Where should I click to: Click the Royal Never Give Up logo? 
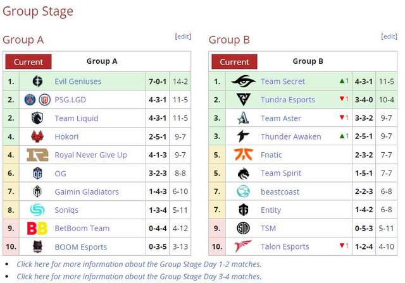tap(37, 155)
